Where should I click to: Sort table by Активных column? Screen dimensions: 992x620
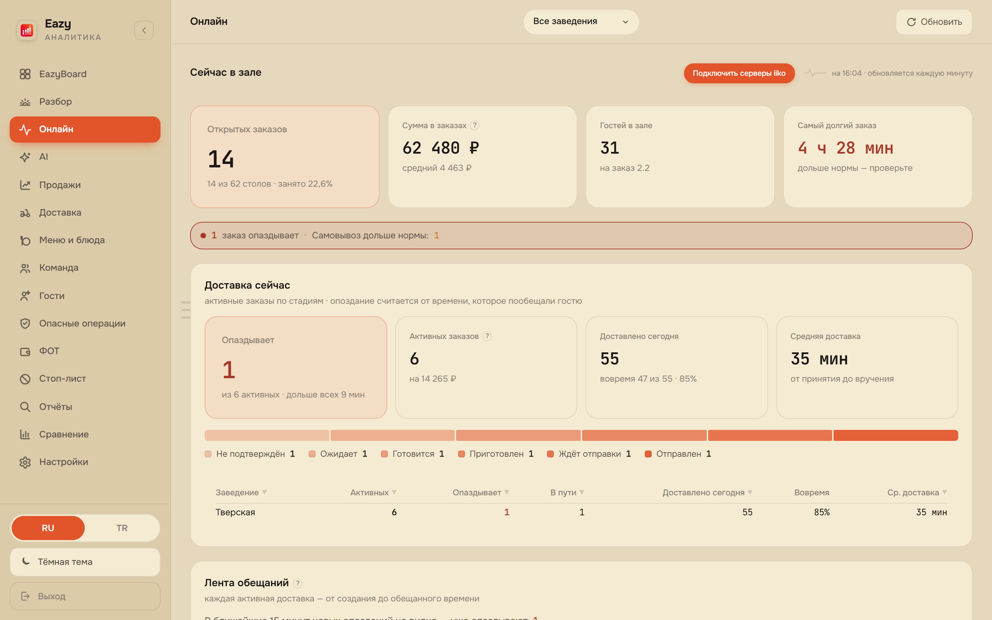point(373,492)
